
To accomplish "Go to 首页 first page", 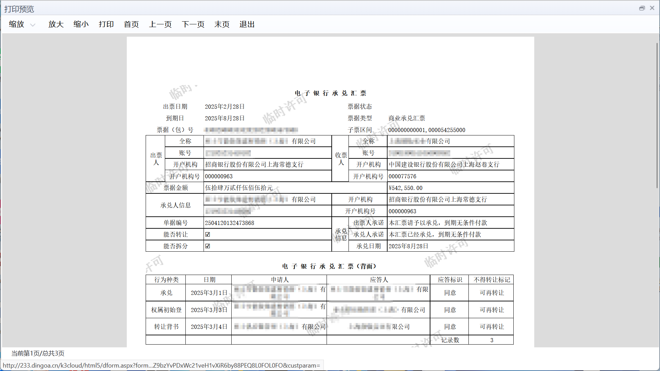I will [131, 24].
